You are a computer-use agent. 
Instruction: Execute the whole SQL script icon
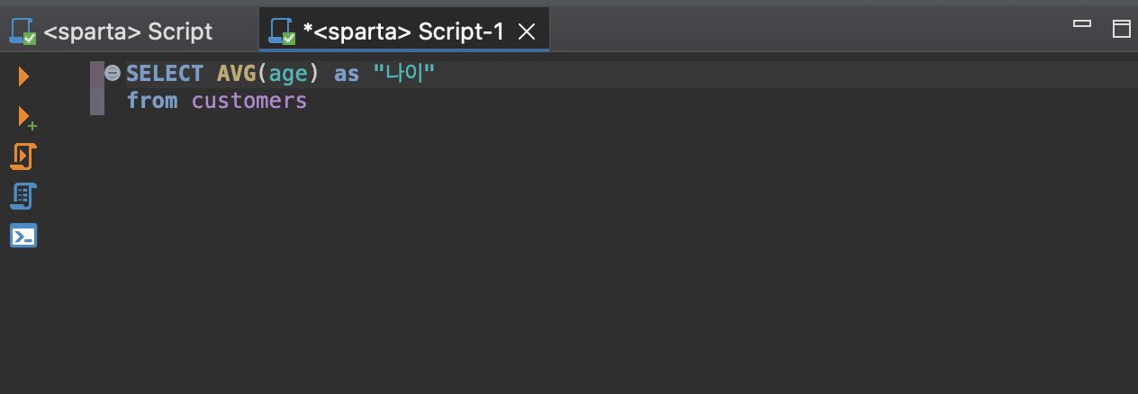pyautogui.click(x=23, y=156)
